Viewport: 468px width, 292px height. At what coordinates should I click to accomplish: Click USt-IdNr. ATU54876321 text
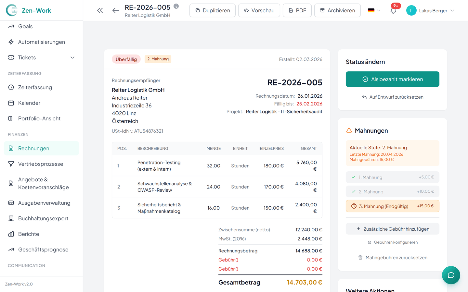137,131
